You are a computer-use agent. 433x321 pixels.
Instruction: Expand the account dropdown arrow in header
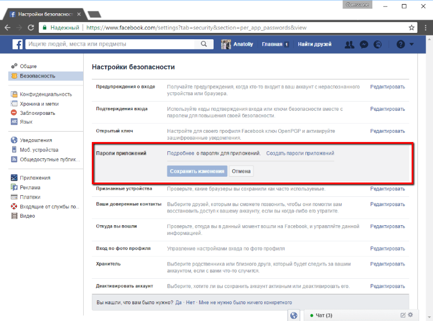point(412,44)
